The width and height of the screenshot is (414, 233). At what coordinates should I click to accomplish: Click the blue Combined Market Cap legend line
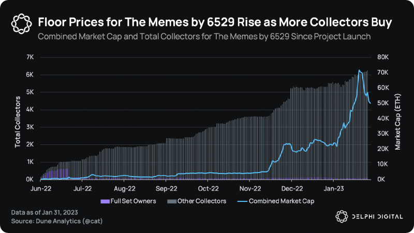[242, 201]
